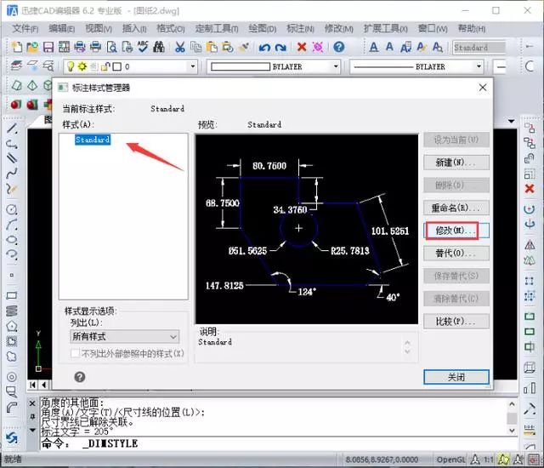
Task: Click dialog help question mark icon
Action: click(80, 377)
